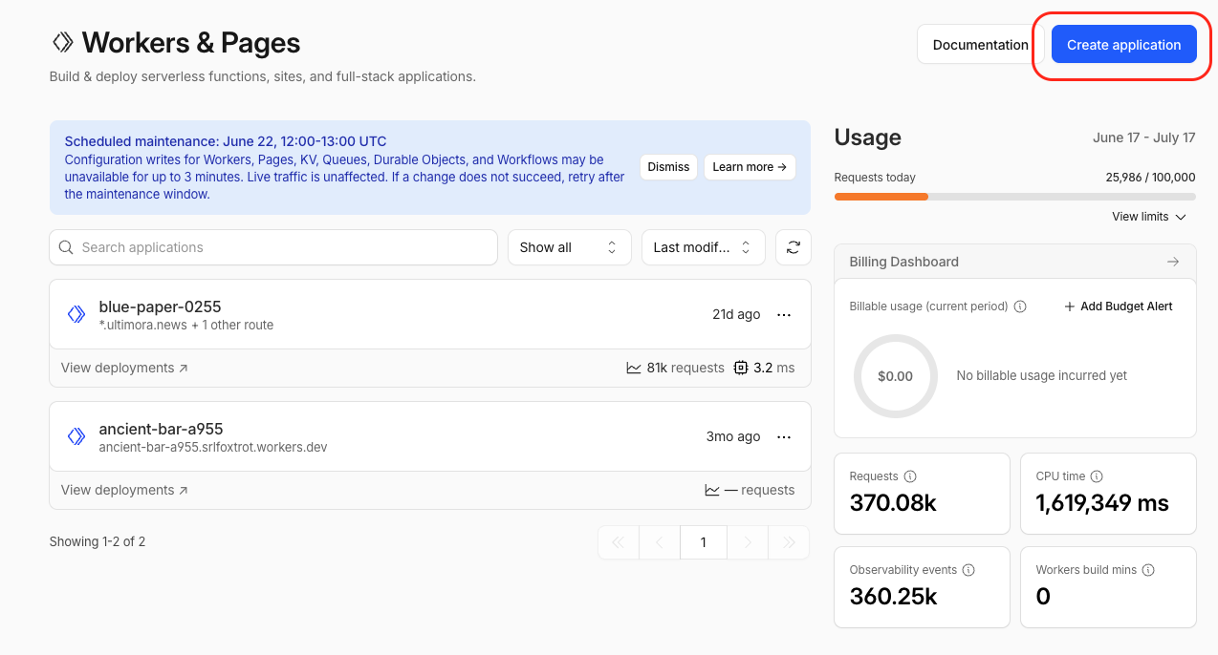The image size is (1218, 655).
Task: Click the 370.08k requests value
Action: click(x=893, y=503)
